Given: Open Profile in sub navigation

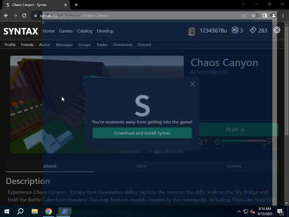Looking at the screenshot, I should point(10,45).
